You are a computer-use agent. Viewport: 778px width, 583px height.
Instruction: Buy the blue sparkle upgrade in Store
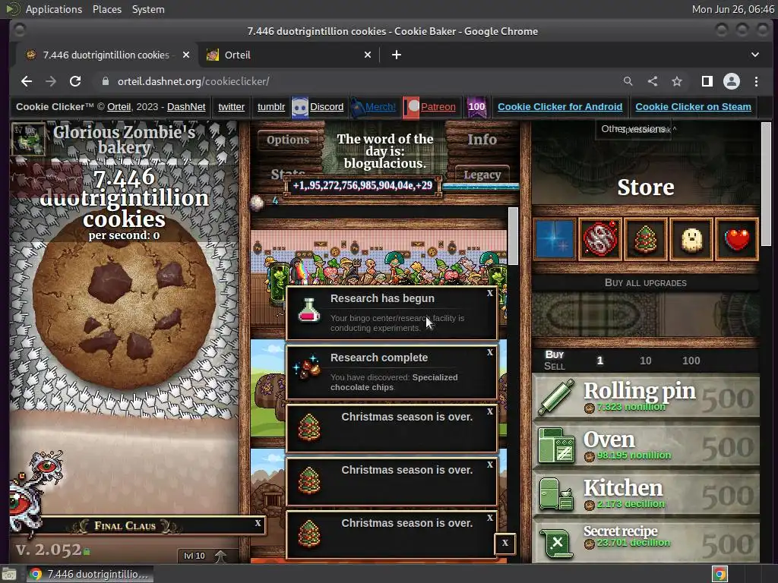click(554, 239)
